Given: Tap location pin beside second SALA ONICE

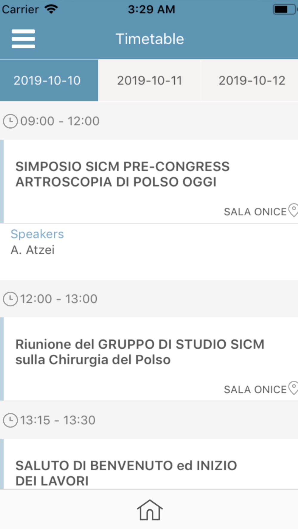Looking at the screenshot, I should pos(293,388).
